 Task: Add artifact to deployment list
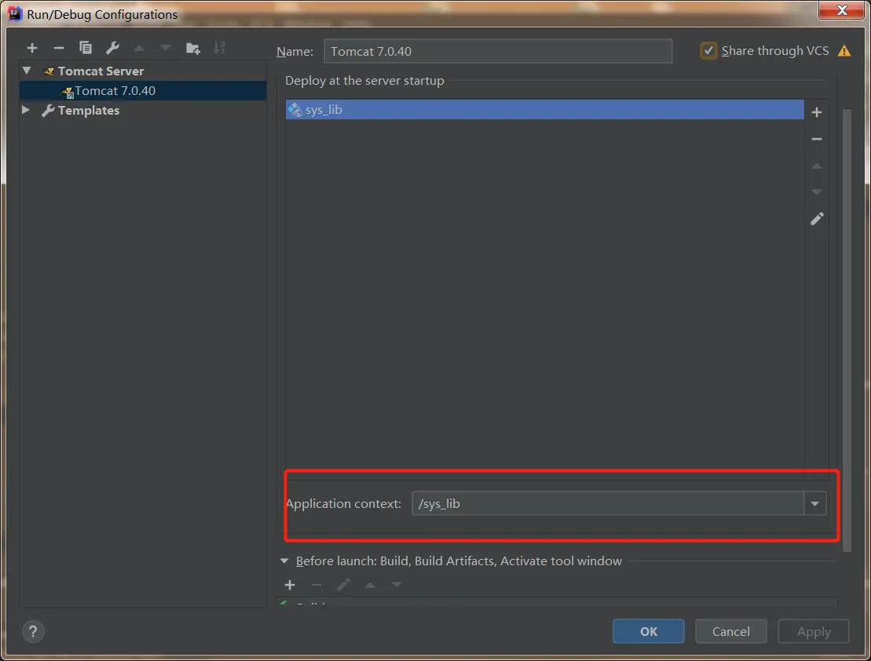817,112
